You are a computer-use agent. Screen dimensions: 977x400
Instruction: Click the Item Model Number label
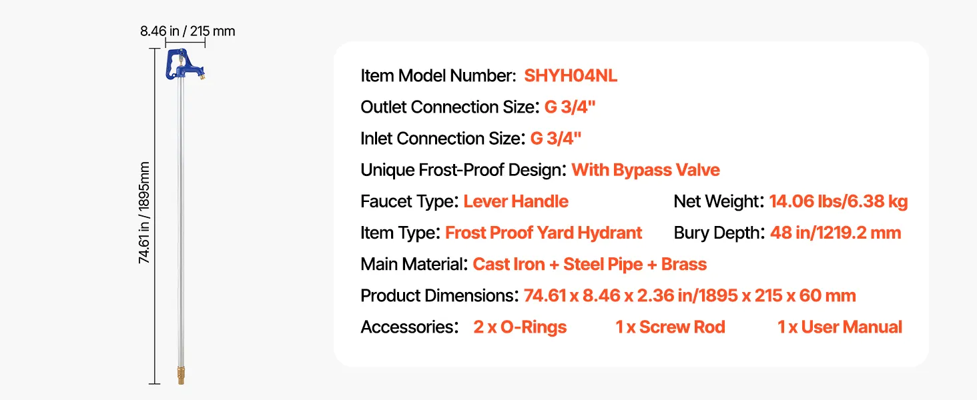coord(438,76)
